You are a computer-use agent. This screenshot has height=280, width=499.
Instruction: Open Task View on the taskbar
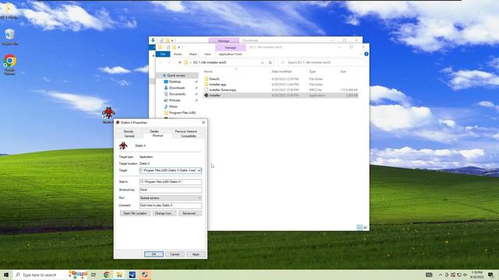[x=94, y=275]
